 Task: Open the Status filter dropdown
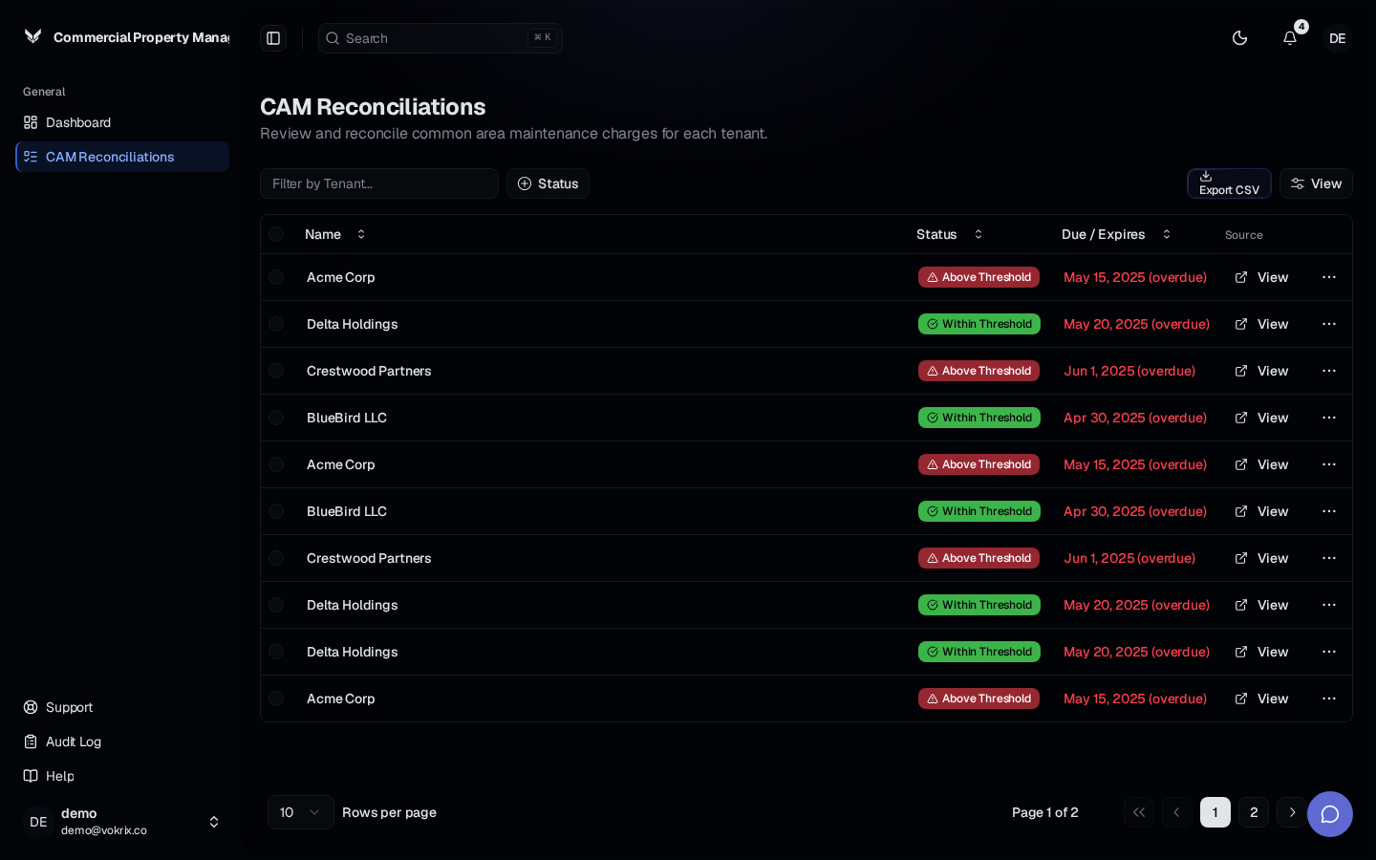coord(548,183)
